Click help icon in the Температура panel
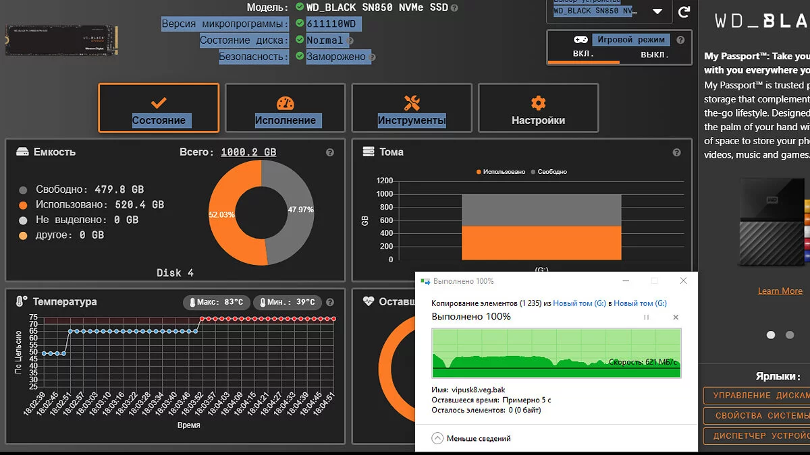The height and width of the screenshot is (455, 810). 330,302
